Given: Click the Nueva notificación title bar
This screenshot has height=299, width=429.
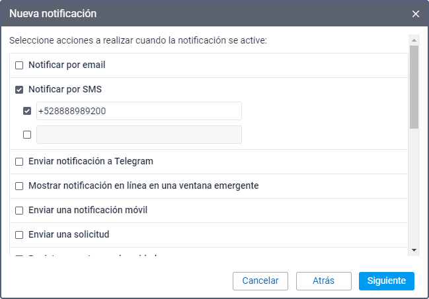Looking at the screenshot, I should (198, 13).
